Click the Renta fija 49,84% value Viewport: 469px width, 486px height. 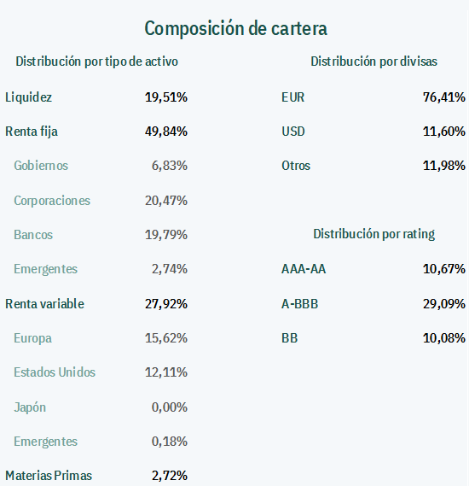tap(166, 132)
